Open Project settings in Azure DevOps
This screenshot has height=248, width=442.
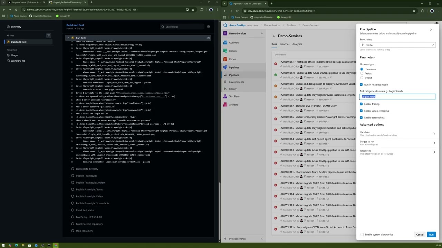[237, 239]
